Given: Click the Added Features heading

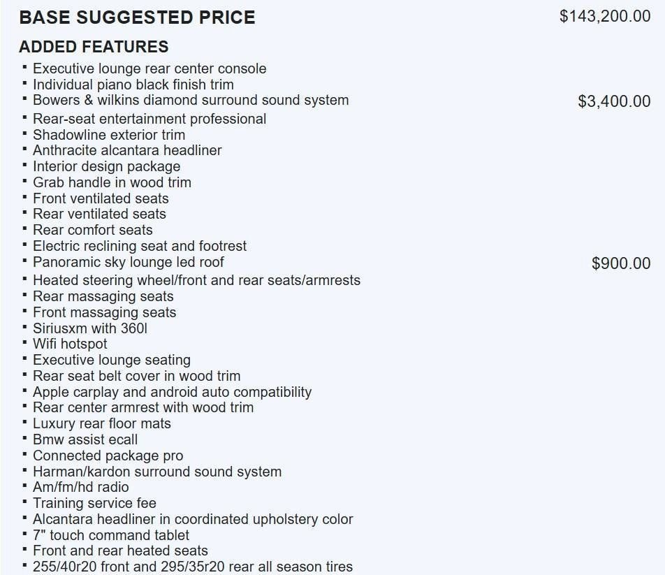Looking at the screenshot, I should tap(94, 47).
